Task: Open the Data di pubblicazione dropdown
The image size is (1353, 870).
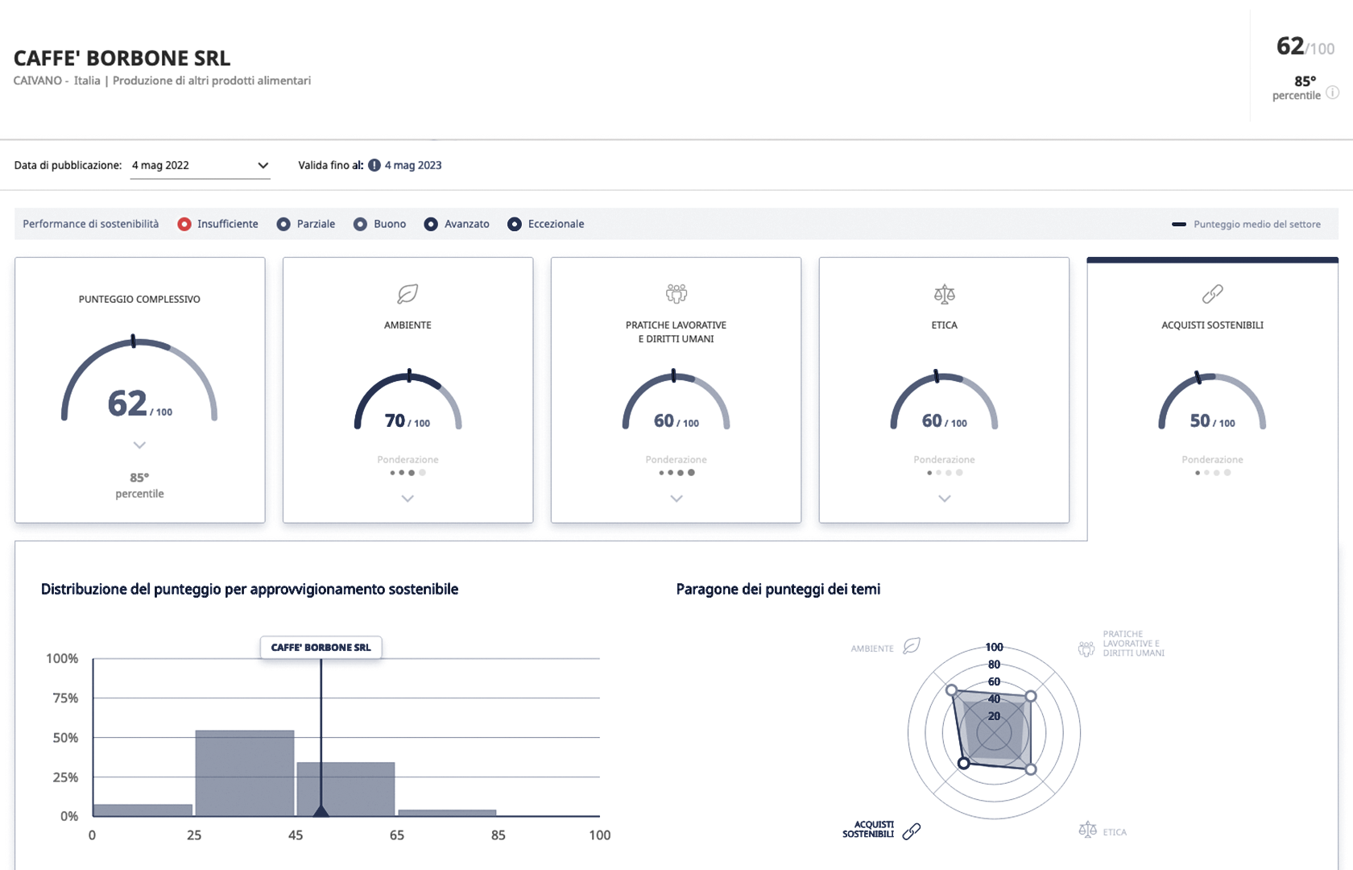Action: click(200, 165)
